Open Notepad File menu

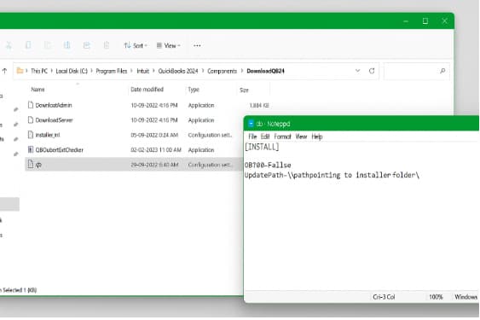[x=252, y=137]
